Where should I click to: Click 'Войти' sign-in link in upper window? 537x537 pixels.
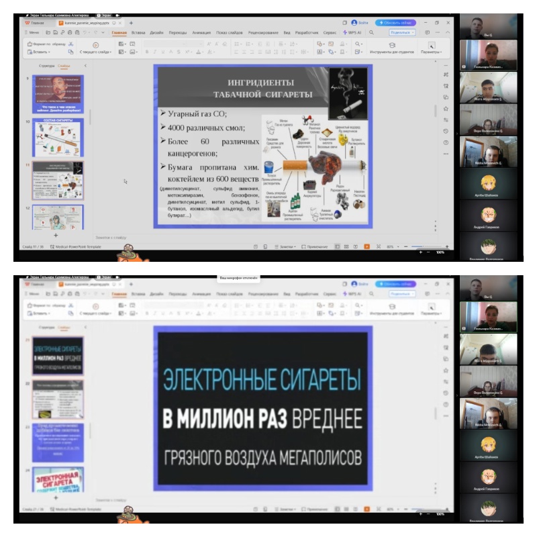click(x=360, y=23)
